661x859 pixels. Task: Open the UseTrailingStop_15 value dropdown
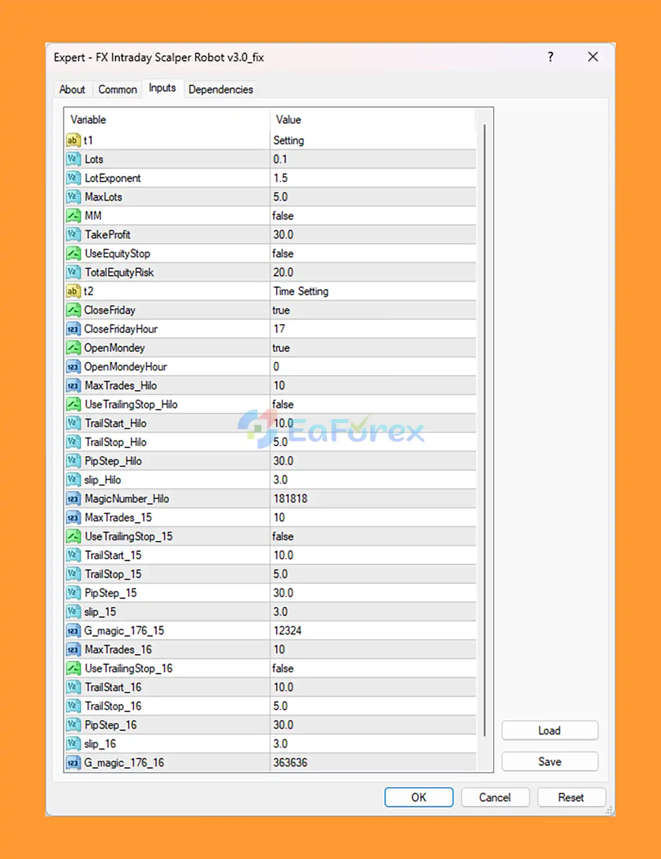(372, 537)
